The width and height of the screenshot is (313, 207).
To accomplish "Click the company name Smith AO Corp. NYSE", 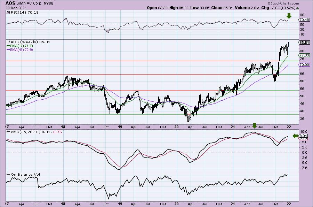I will (x=35, y=3).
